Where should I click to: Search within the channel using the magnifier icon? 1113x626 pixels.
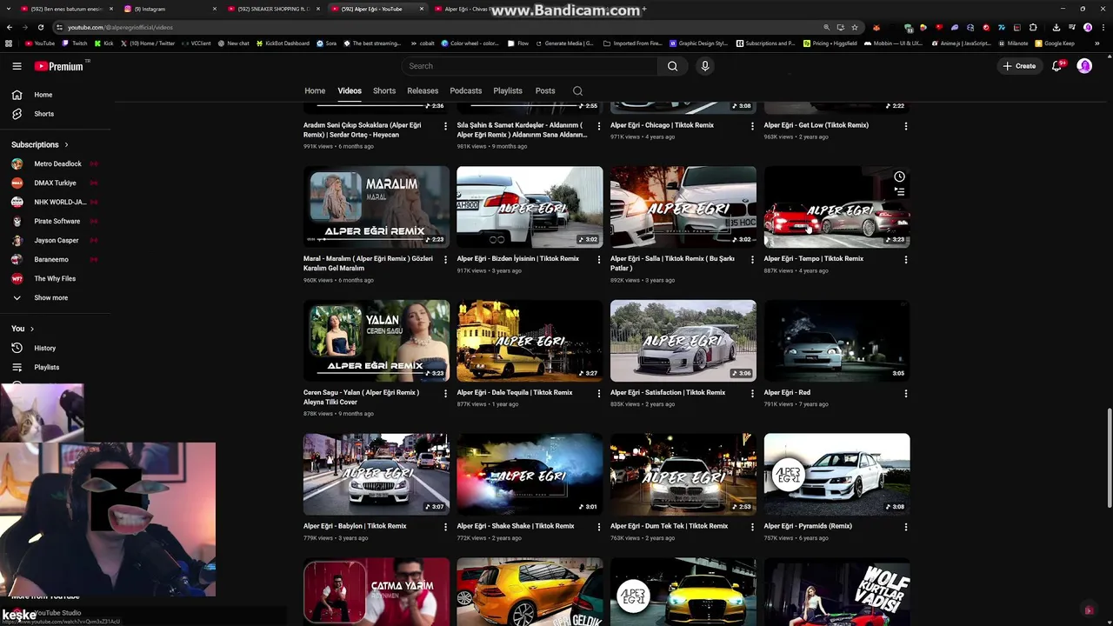(577, 90)
